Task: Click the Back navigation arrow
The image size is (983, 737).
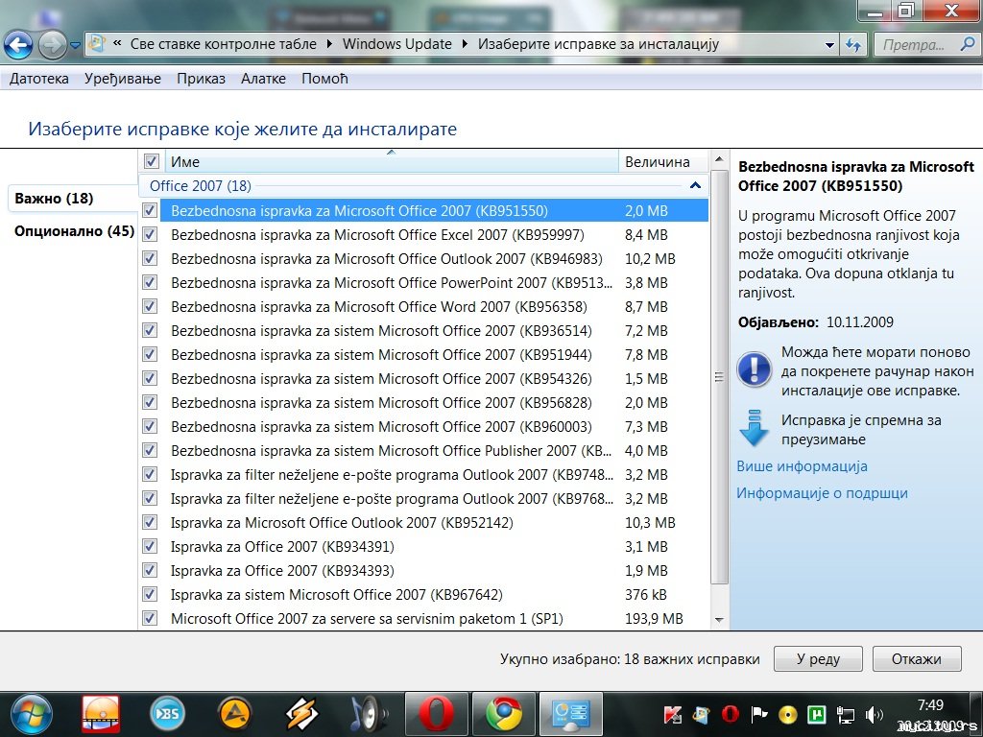Action: (x=19, y=44)
